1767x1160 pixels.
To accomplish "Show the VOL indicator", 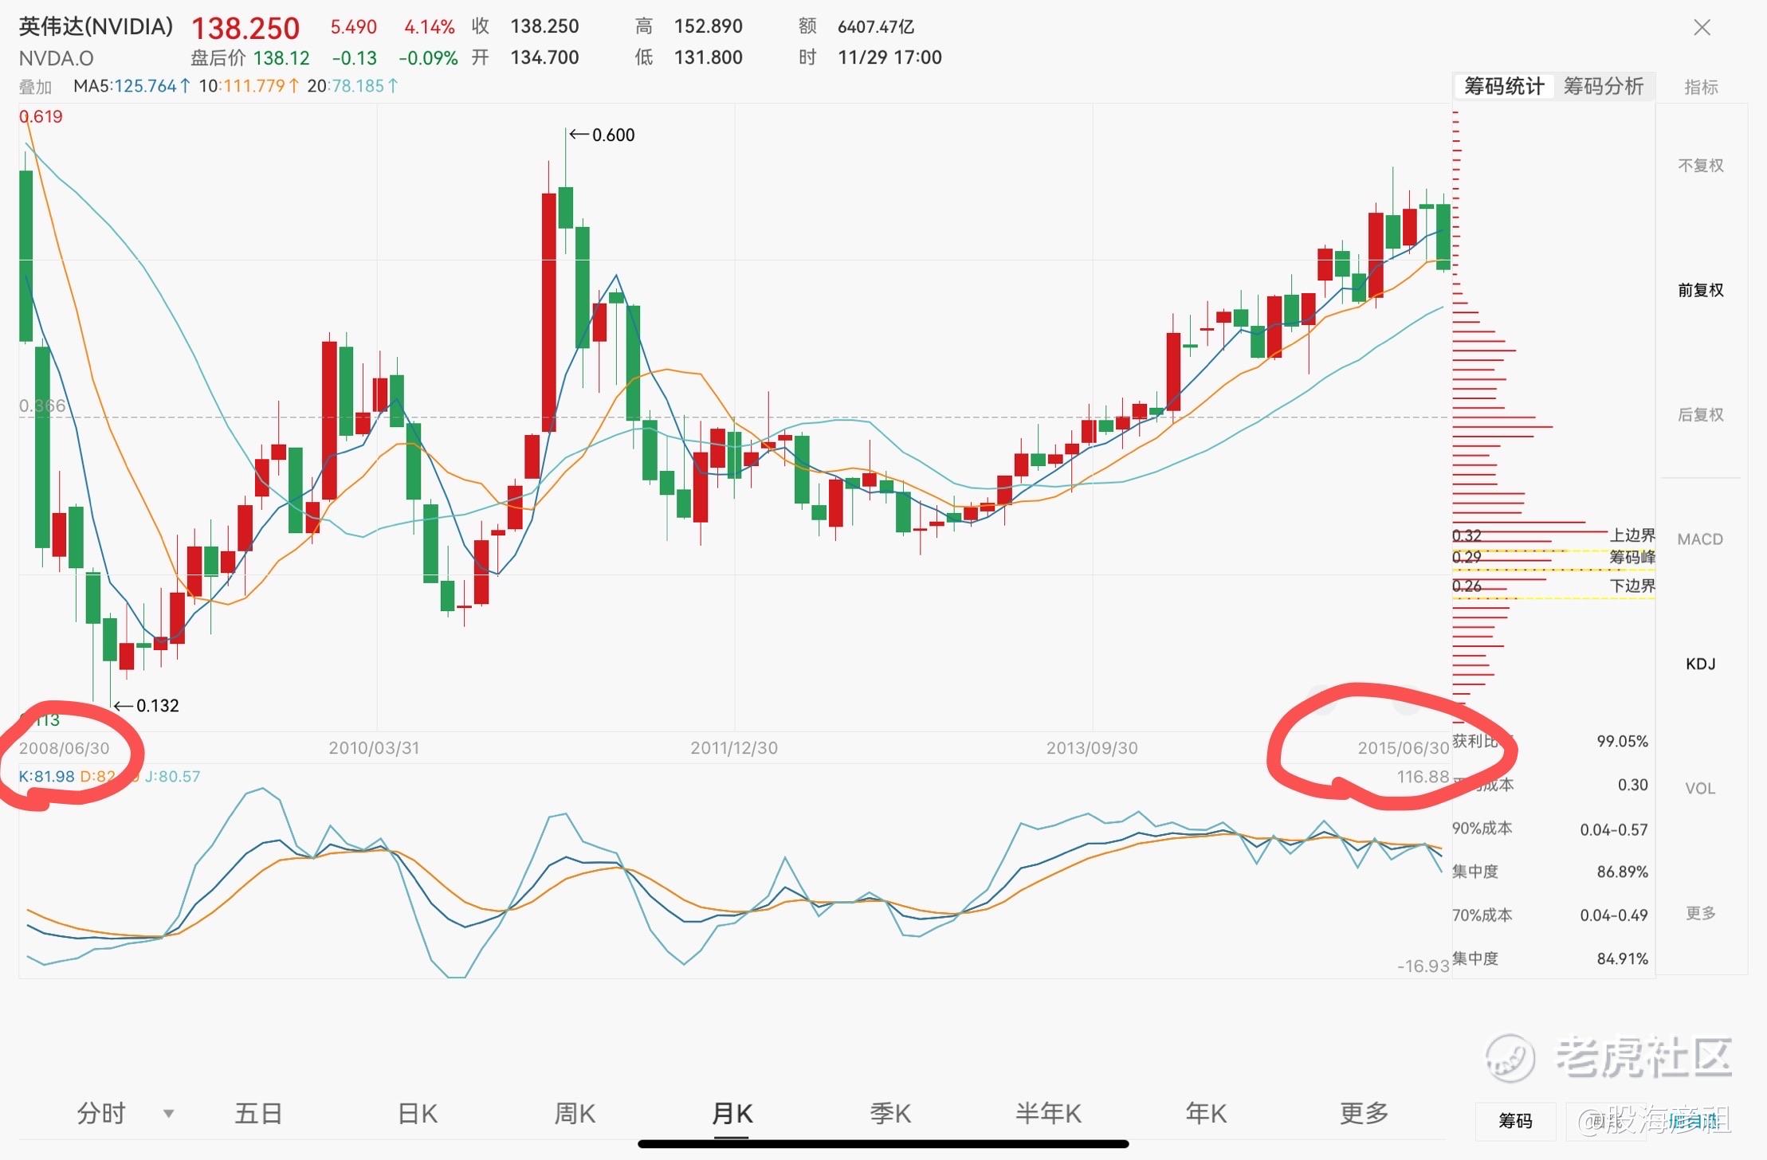I will click(x=1700, y=788).
